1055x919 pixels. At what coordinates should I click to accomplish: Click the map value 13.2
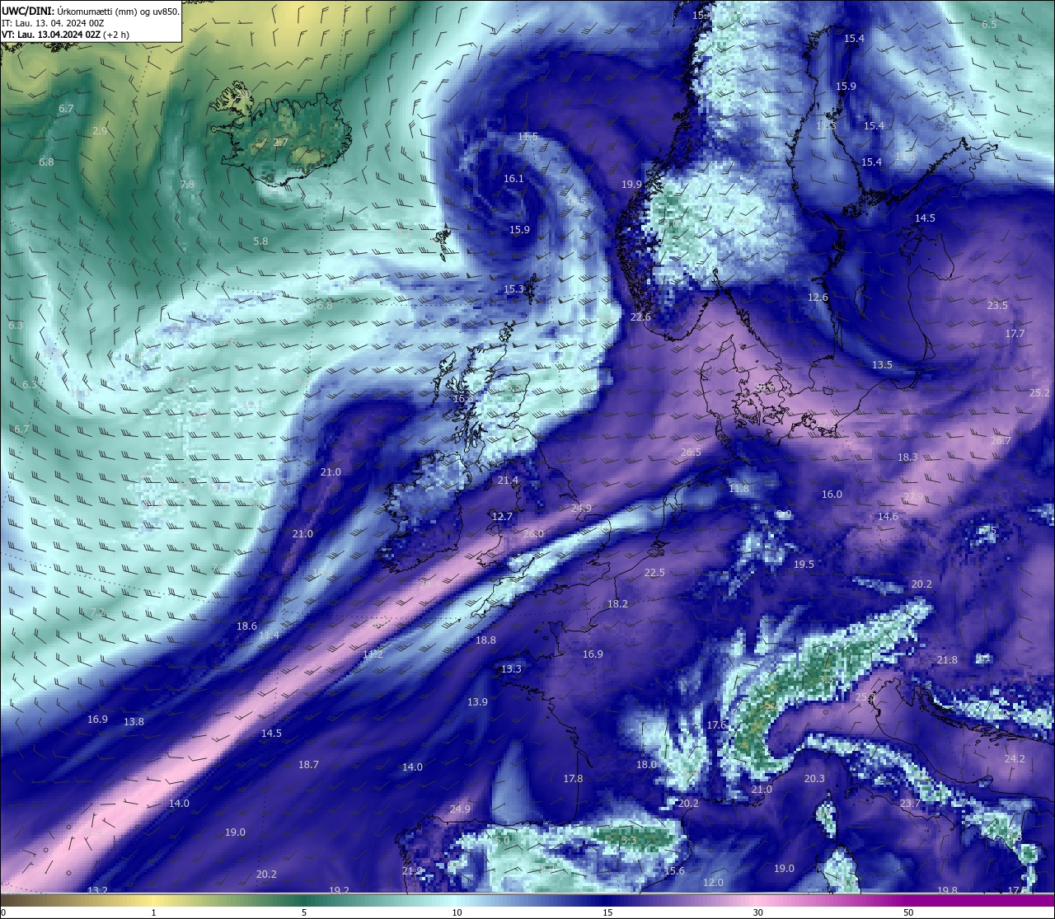click(97, 891)
